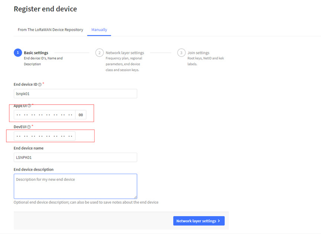321x234 pixels.
Task: Focus the End device name field
Action: coord(75,157)
